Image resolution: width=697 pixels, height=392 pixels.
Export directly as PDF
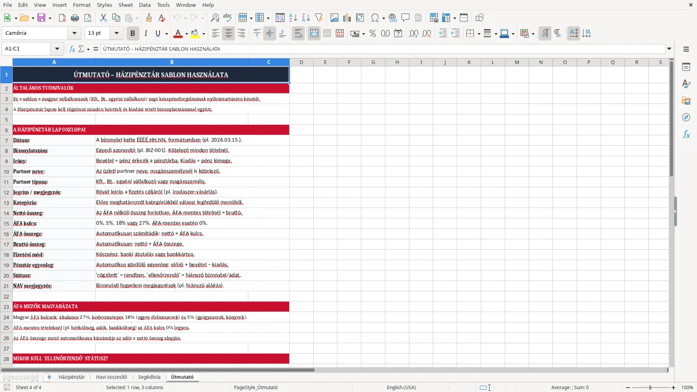(62, 18)
